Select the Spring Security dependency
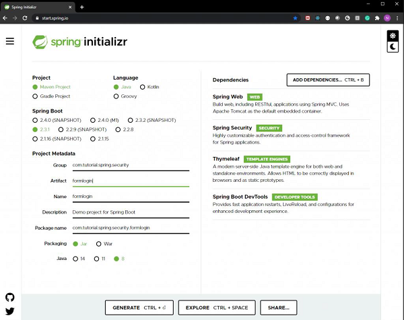Image resolution: width=404 pixels, height=320 pixels. pyautogui.click(x=291, y=135)
